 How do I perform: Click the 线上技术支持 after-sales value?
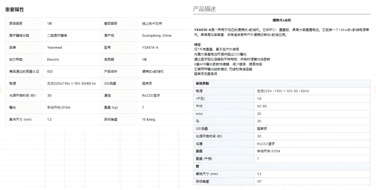152,23
